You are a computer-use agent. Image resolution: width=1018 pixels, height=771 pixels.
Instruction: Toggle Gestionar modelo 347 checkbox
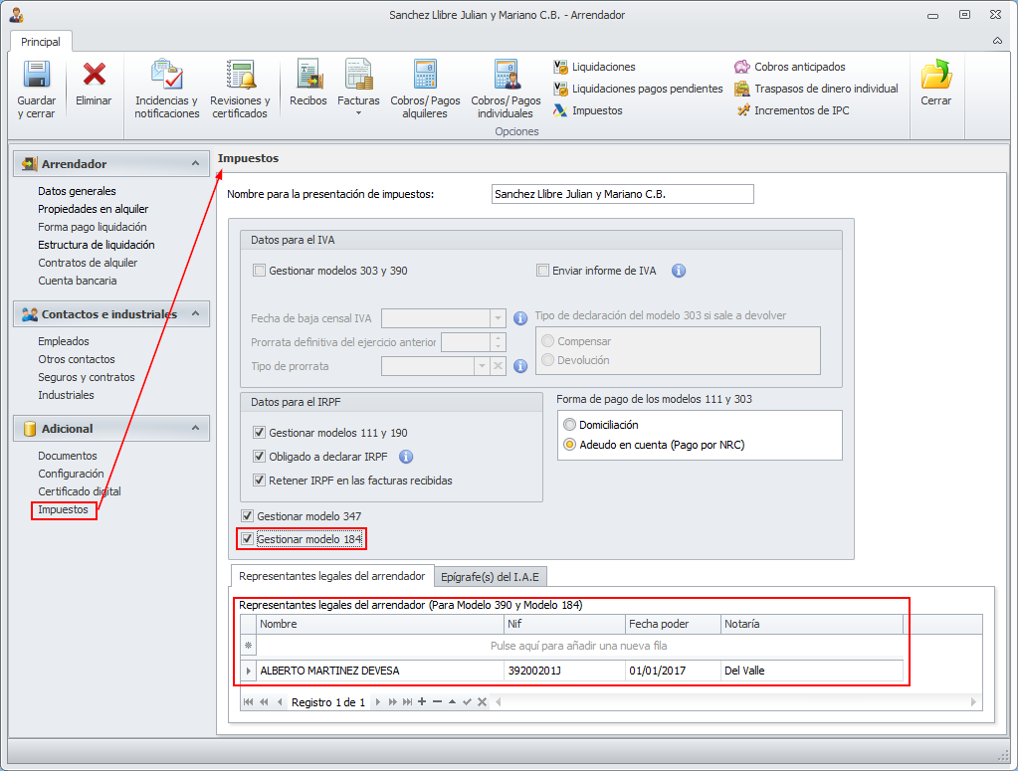pos(248,516)
